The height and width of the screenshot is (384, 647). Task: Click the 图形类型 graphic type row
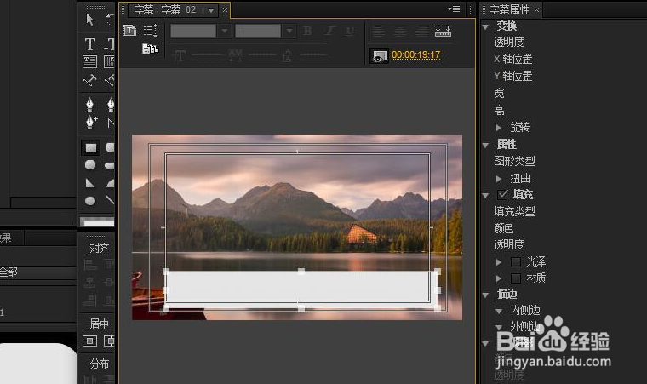(514, 161)
